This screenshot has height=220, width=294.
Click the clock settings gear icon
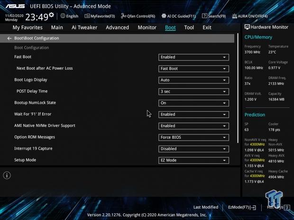pyautogui.click(x=51, y=15)
